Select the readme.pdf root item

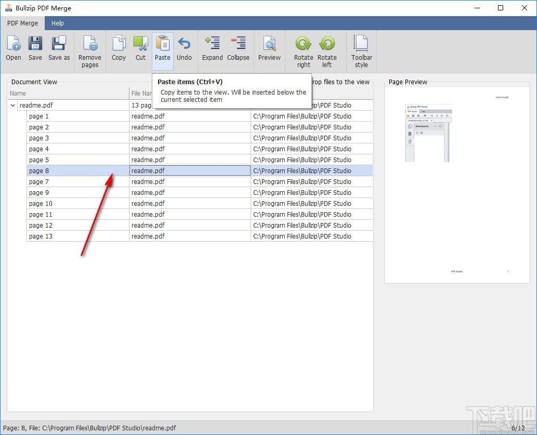coord(36,105)
